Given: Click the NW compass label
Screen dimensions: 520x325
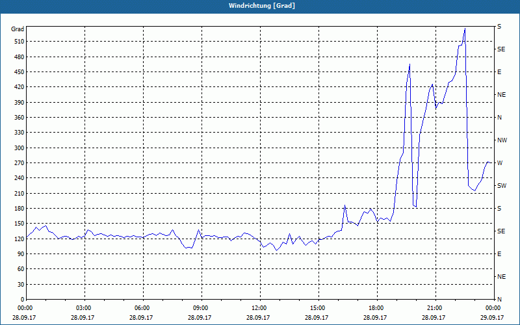Looking at the screenshot, I should 502,140.
